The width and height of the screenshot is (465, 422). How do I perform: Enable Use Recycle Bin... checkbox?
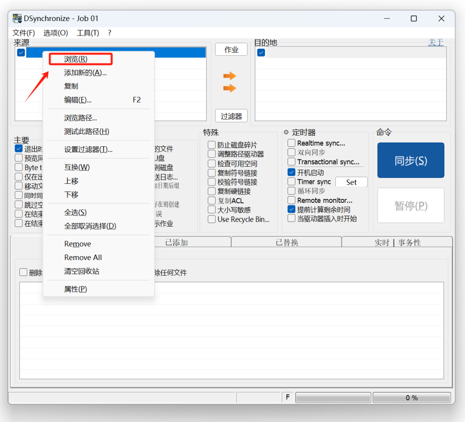click(211, 220)
